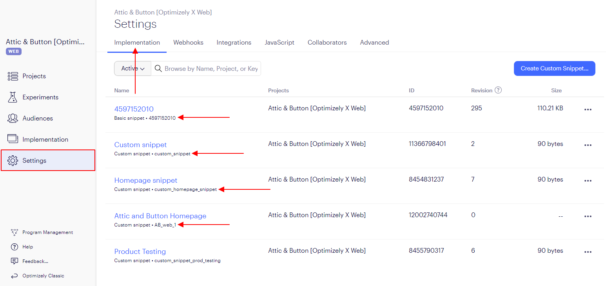The width and height of the screenshot is (606, 286).
Task: Open the JavaScript settings tab
Action: [x=279, y=43]
